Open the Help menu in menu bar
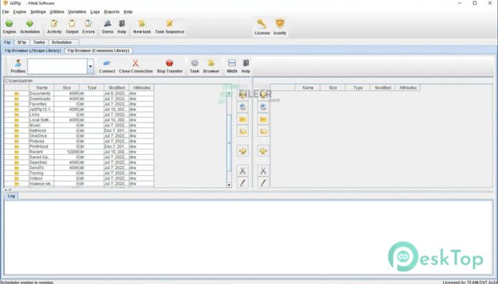This screenshot has height=284, width=498. (x=128, y=12)
